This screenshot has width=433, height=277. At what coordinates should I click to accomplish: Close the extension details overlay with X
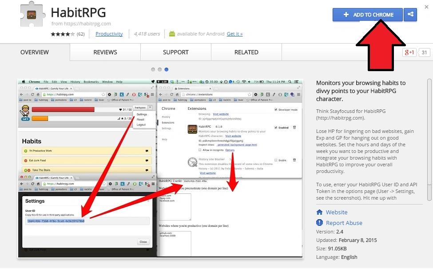426,7
